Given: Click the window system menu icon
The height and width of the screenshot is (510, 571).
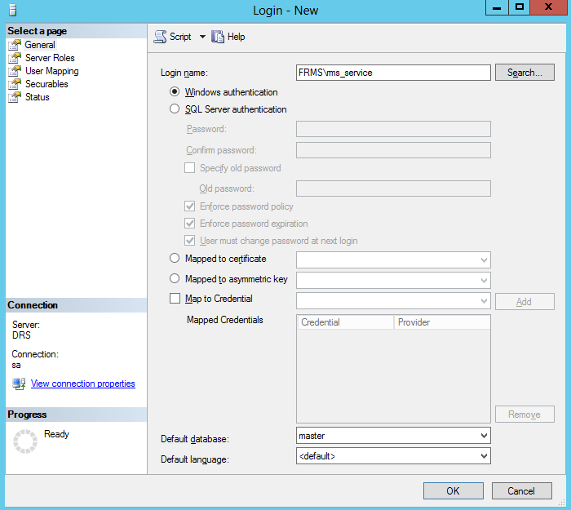Looking at the screenshot, I should [13, 10].
